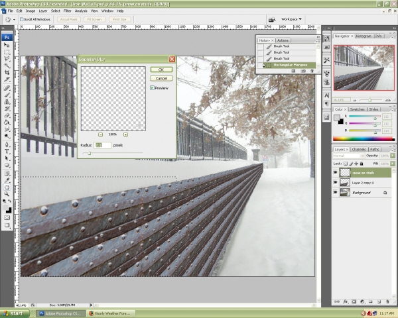
Task: Open the Image menu
Action: (31, 11)
